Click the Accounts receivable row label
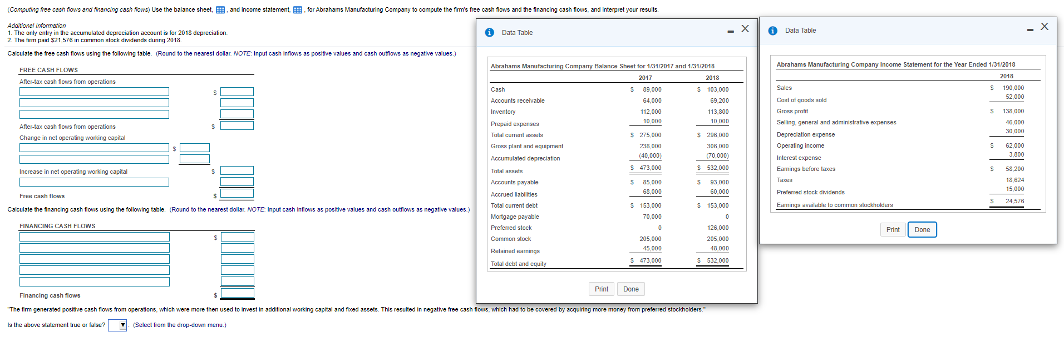Screen dimensions: 1064x352 518,100
